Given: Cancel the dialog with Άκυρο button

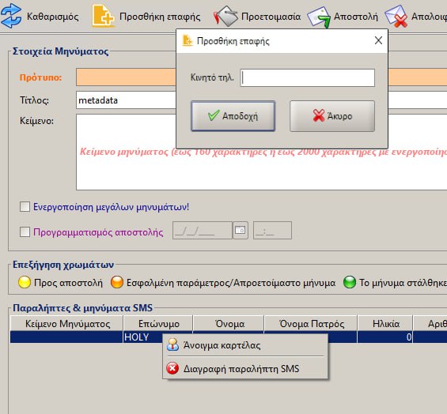Looking at the screenshot, I should point(332,116).
